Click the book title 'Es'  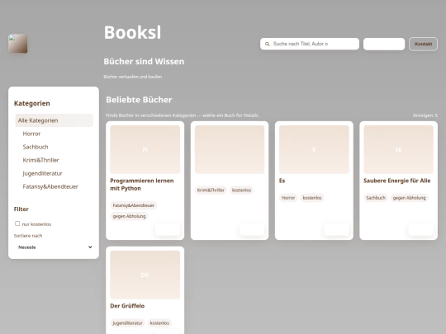tap(282, 181)
